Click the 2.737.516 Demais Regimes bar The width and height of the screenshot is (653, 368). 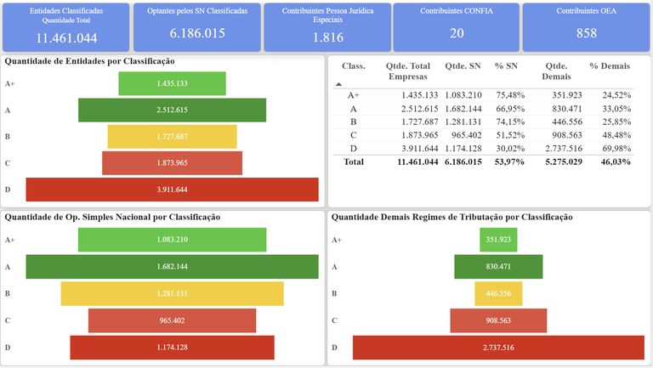pyautogui.click(x=499, y=347)
